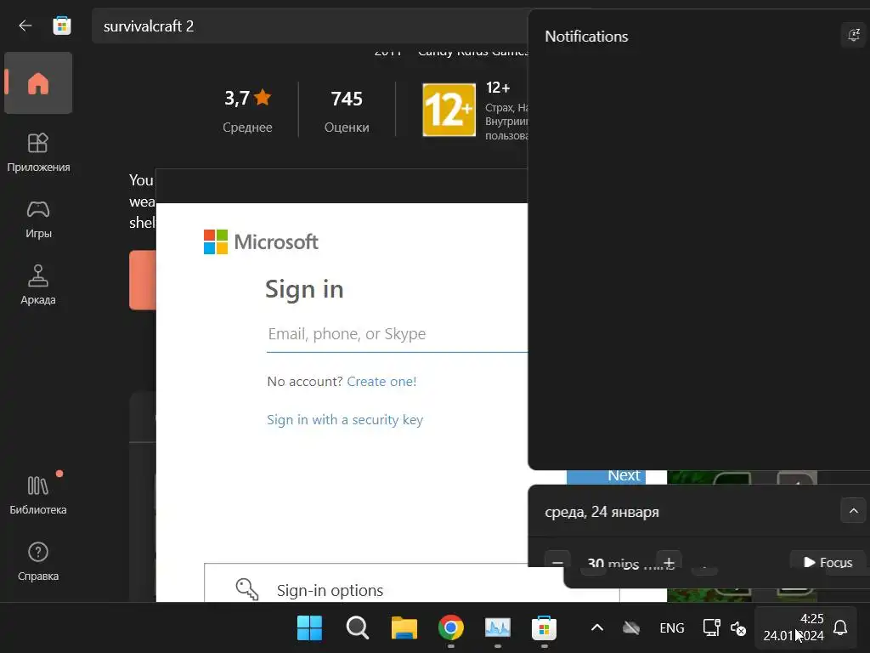Collapse the calendar with chevron

[853, 511]
